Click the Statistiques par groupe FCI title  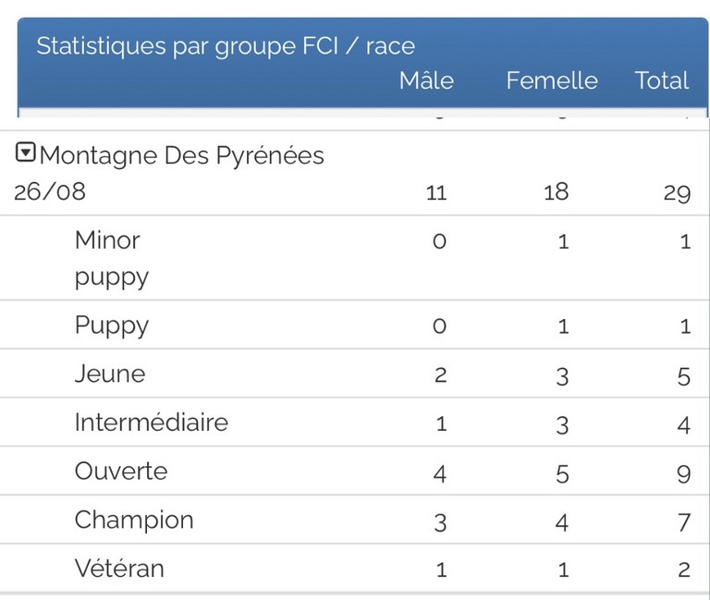click(x=225, y=46)
